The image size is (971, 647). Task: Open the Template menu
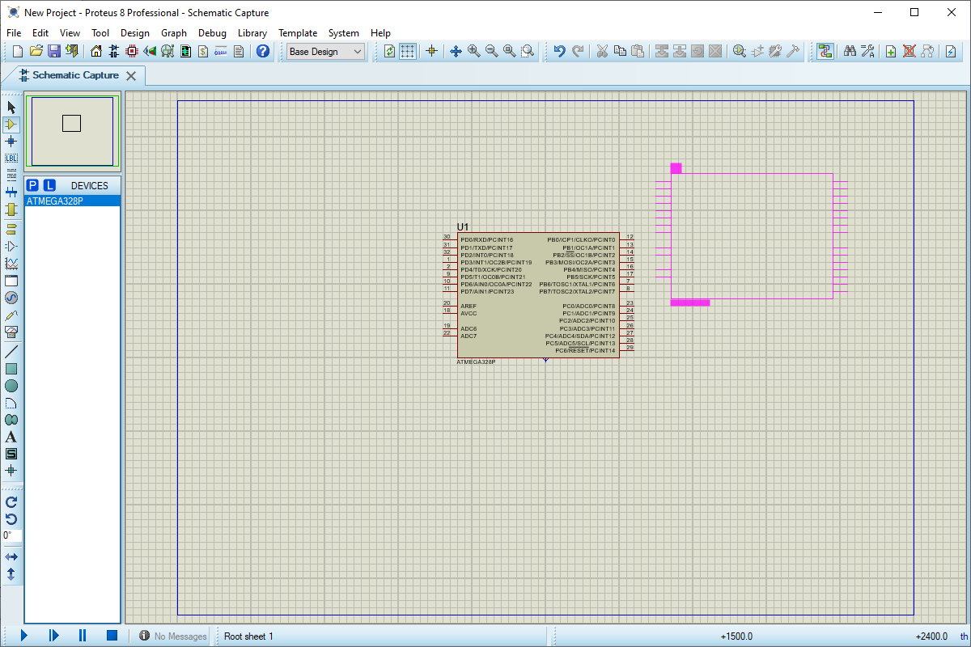coord(298,33)
